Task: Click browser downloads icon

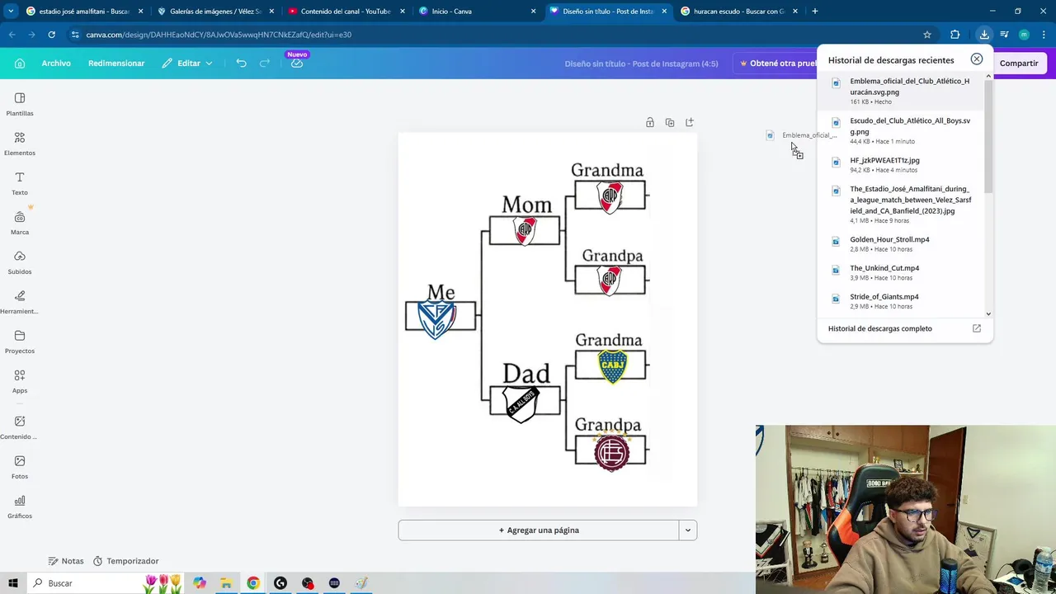Action: point(984,35)
